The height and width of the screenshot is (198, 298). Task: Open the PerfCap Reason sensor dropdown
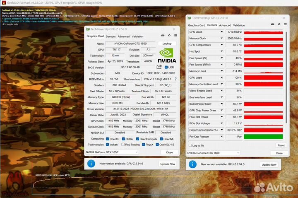tap(221, 136)
